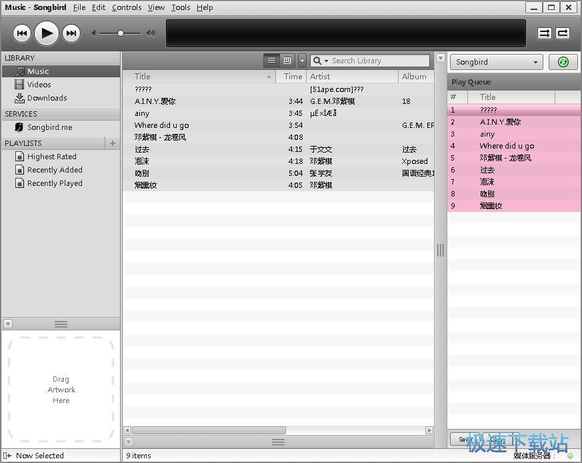The height and width of the screenshot is (463, 582).
Task: Sort by the Artist column
Action: 352,77
